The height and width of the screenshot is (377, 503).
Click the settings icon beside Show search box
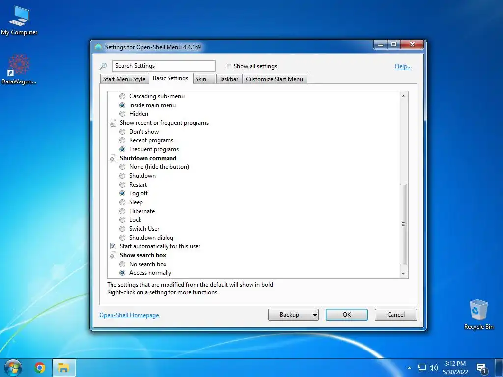[x=112, y=255]
